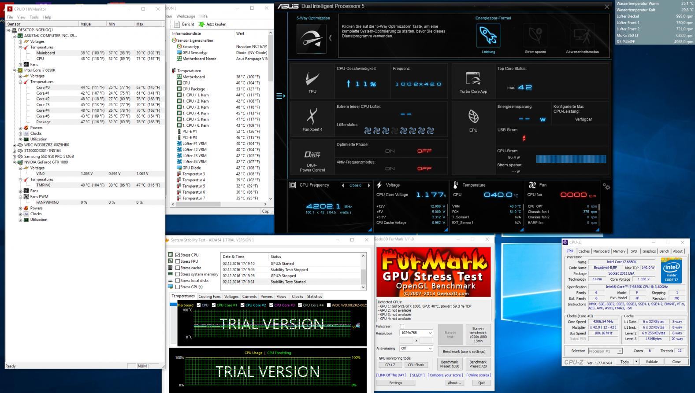Collapse Intel Core i7 6850K tree node
This screenshot has width=695, height=393.
tap(14, 70)
